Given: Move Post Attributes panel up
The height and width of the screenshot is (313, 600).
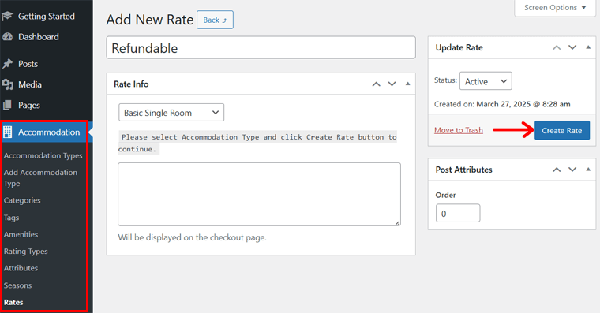Looking at the screenshot, I should (x=557, y=170).
